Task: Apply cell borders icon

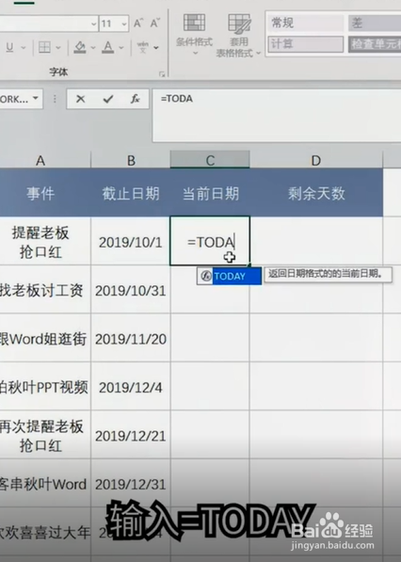Action: (44, 47)
